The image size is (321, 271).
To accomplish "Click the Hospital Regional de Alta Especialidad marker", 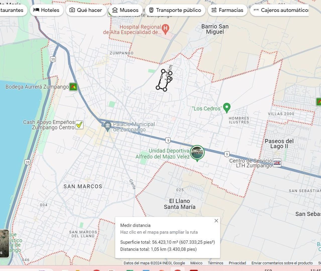I will (165, 29).
